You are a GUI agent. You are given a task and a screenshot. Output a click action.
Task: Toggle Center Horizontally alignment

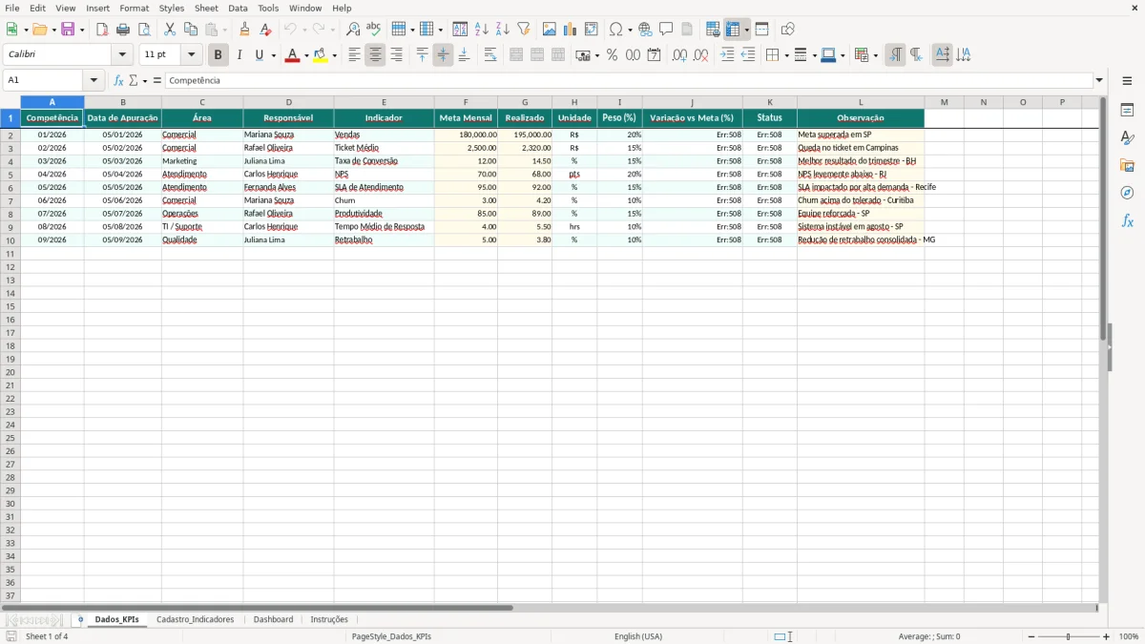click(x=375, y=55)
